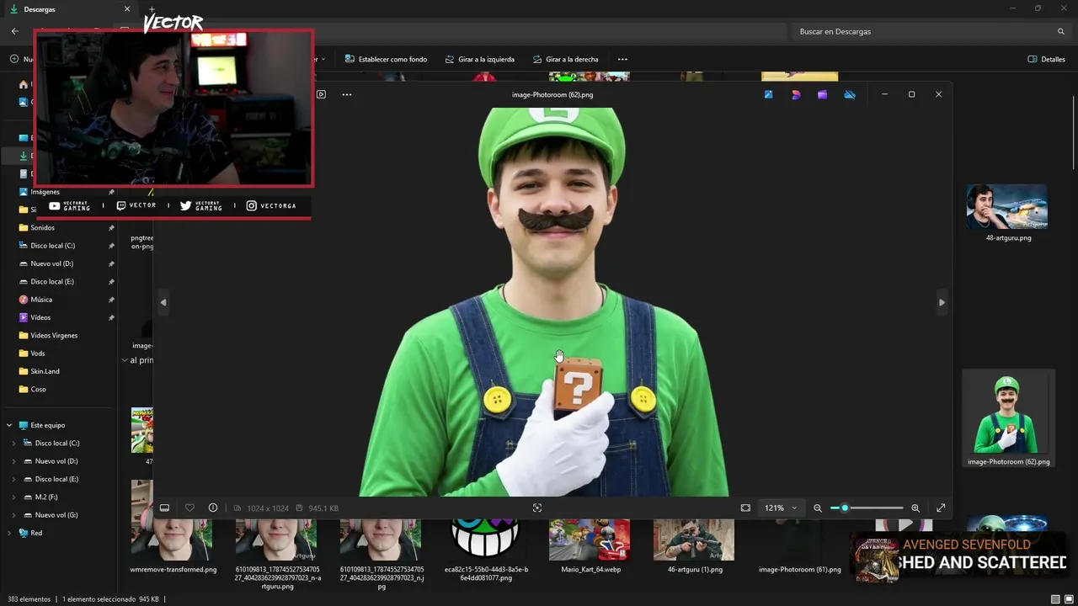Start the slideshow in the Photos viewer
Screen dimensions: 1078x606
pyautogui.click(x=321, y=94)
